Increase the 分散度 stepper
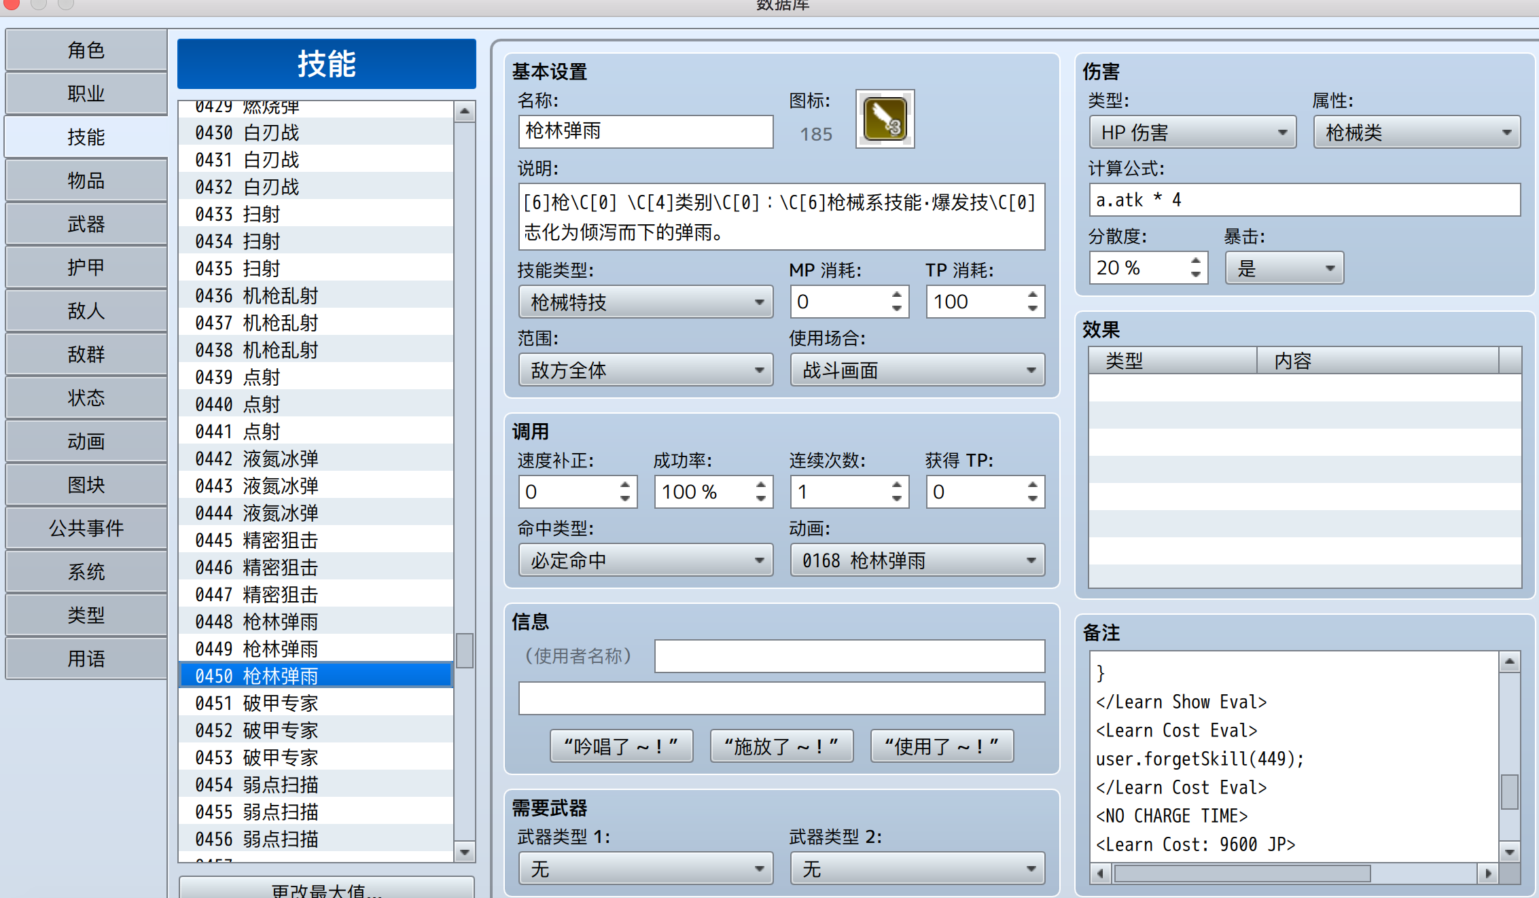This screenshot has height=898, width=1539. (1196, 261)
